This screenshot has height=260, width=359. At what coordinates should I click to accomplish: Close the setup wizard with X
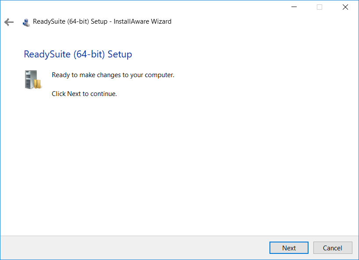(345, 7)
